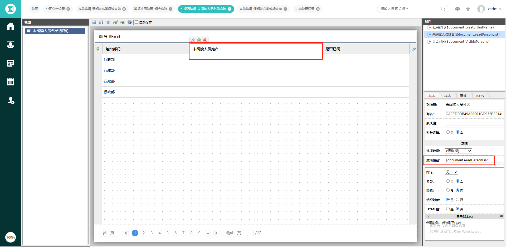Set 打开文档 to 是
Screen dimensions: 506x247
click(448, 132)
